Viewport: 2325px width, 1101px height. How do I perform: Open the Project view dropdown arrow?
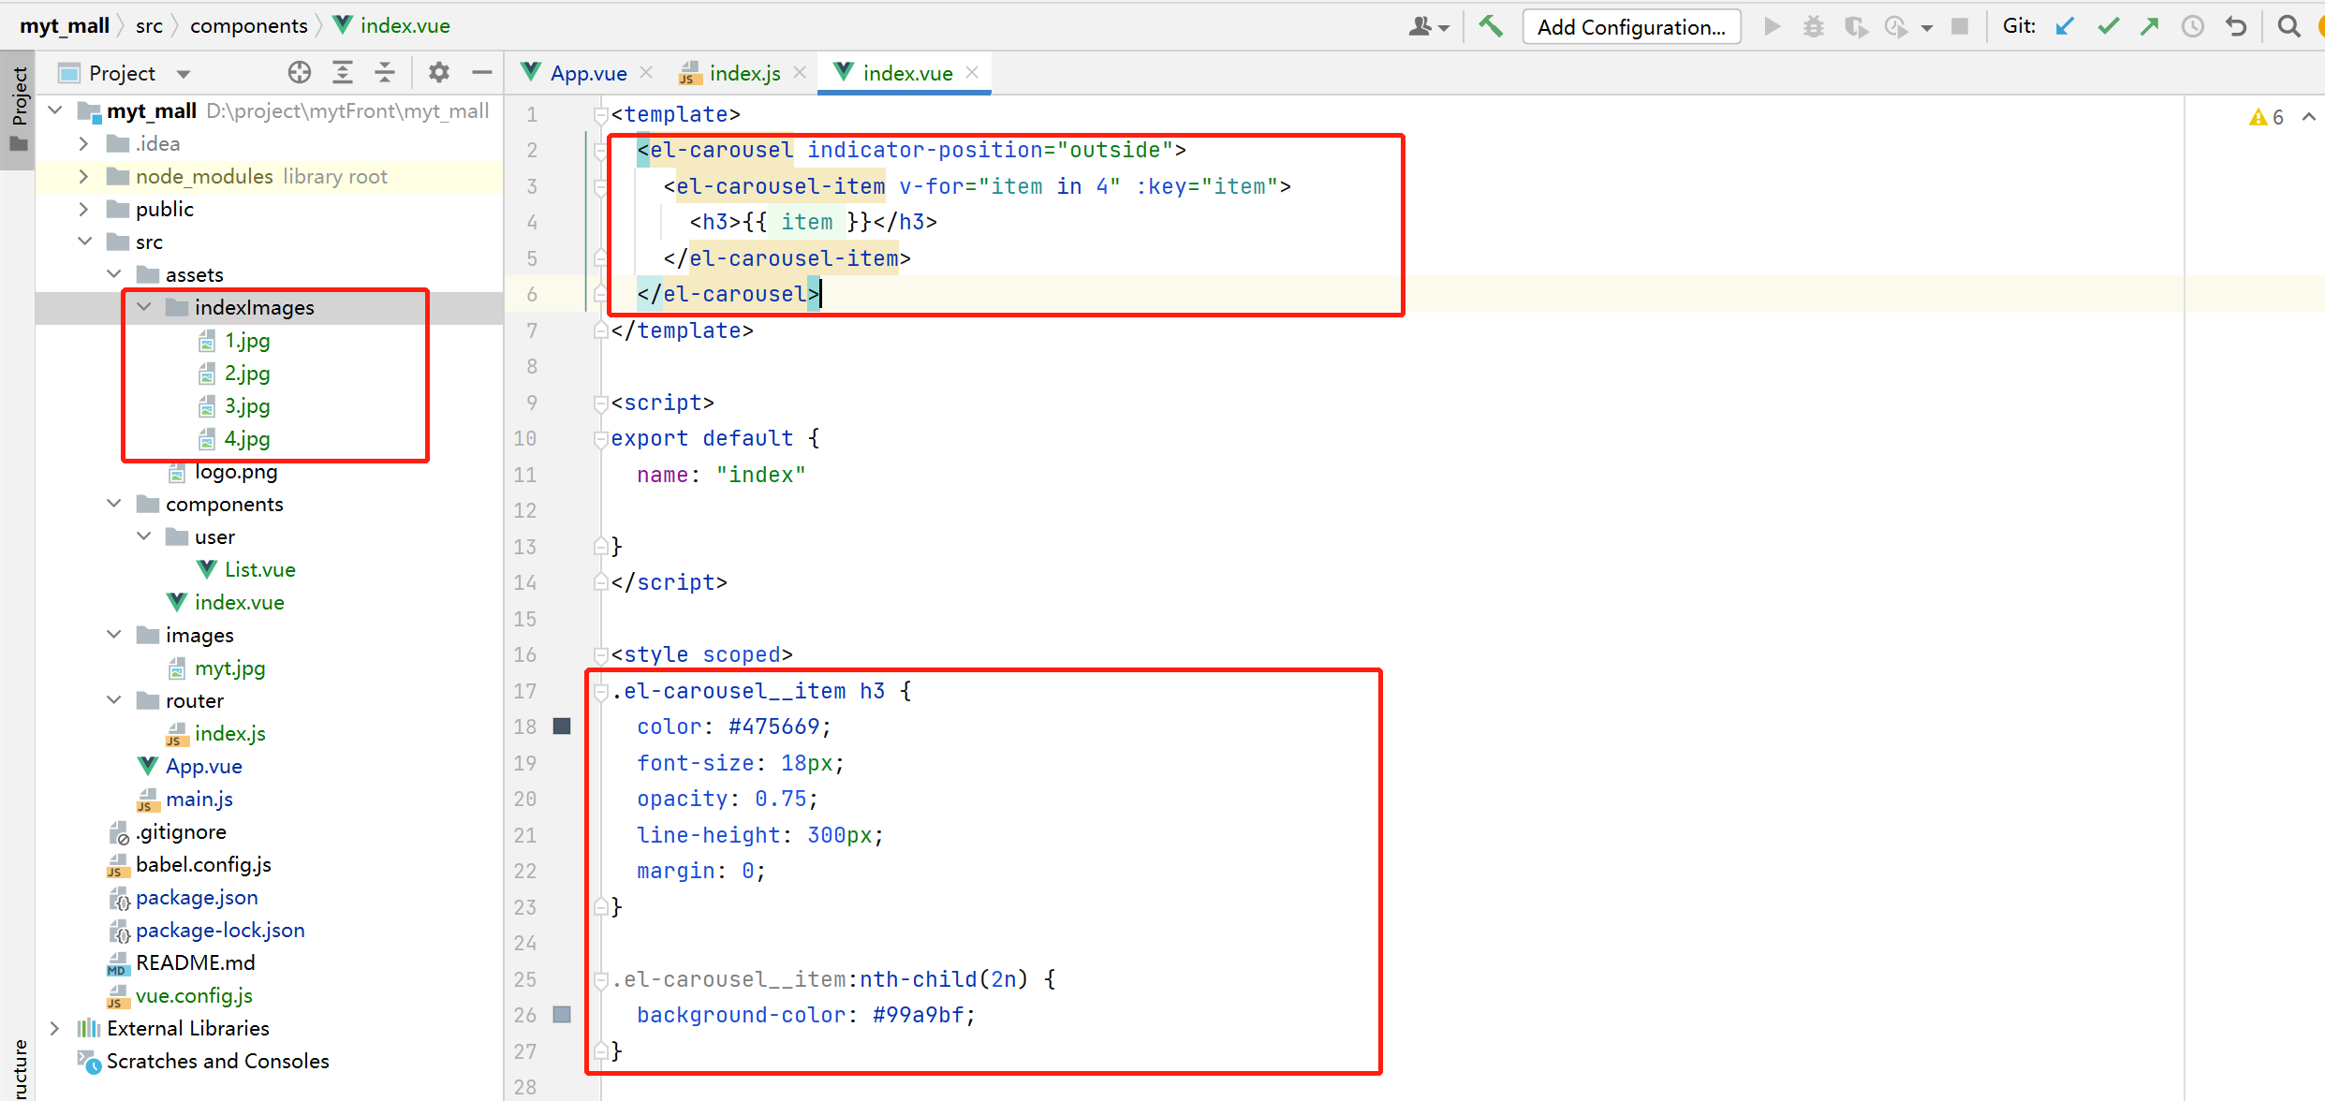coord(184,73)
